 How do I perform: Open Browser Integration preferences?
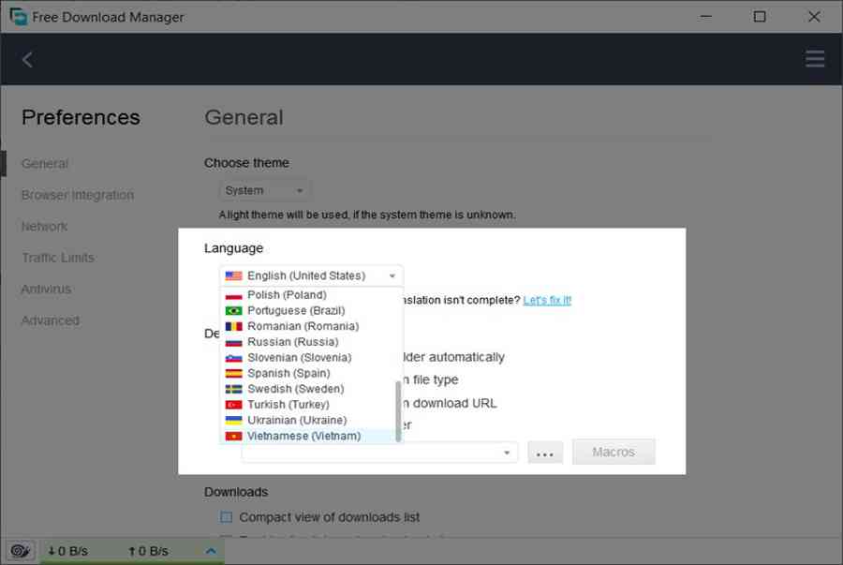78,195
